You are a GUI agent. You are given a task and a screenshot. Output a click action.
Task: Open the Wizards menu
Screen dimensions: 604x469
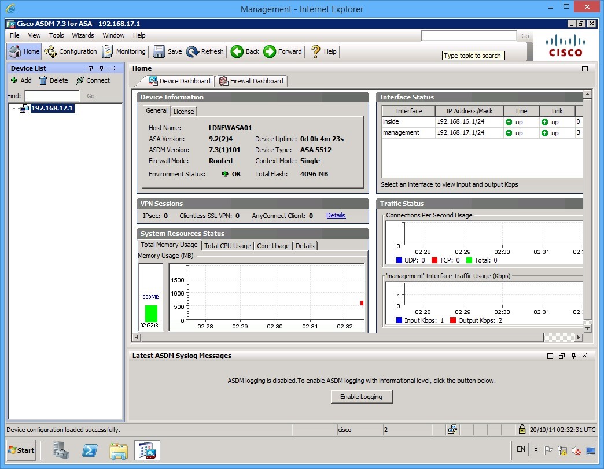[83, 35]
